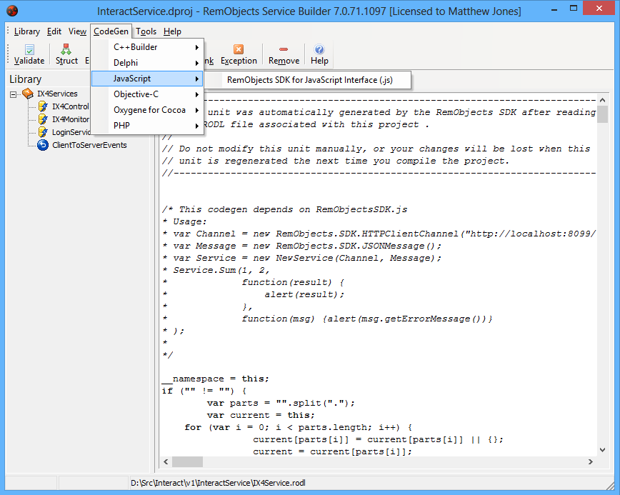Click the 'Service.Sum(1, 2,' comment line
Viewport: 620px width, 495px height.
(216, 270)
